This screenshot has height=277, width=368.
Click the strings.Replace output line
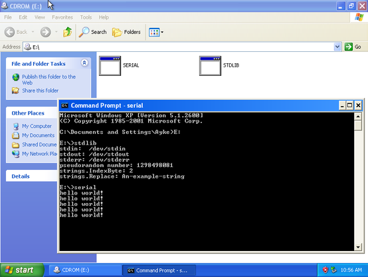point(122,176)
